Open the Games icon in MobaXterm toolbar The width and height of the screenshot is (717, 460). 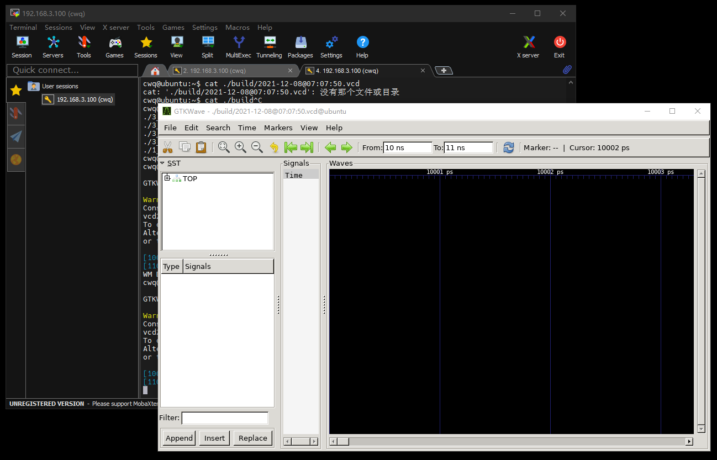click(115, 47)
